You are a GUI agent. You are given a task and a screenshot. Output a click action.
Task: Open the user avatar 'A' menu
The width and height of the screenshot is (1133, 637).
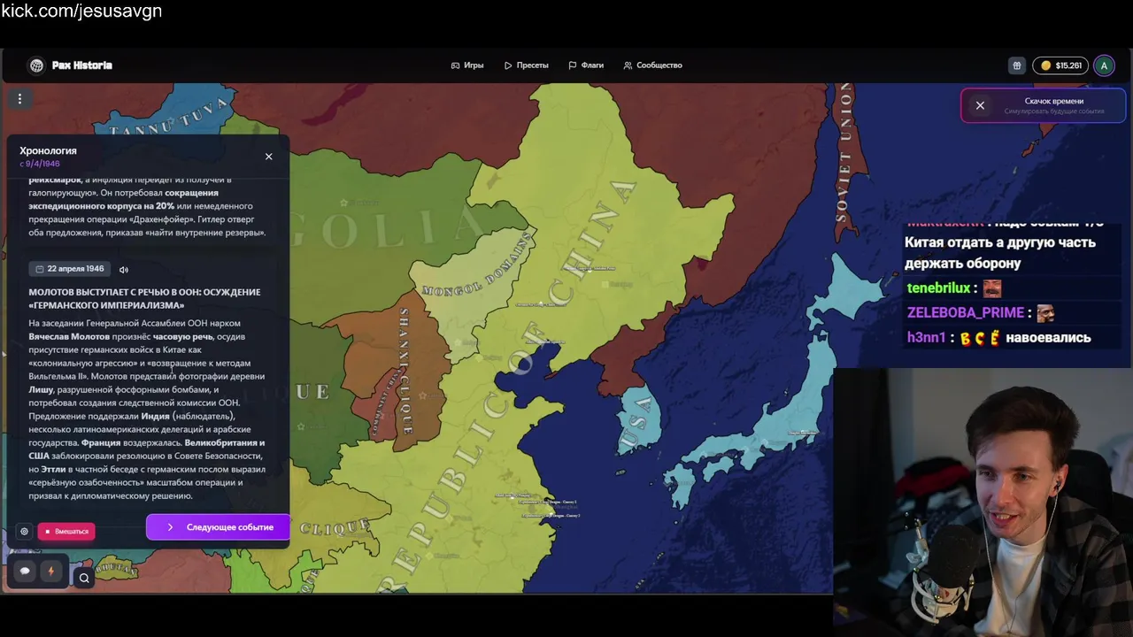coord(1104,65)
